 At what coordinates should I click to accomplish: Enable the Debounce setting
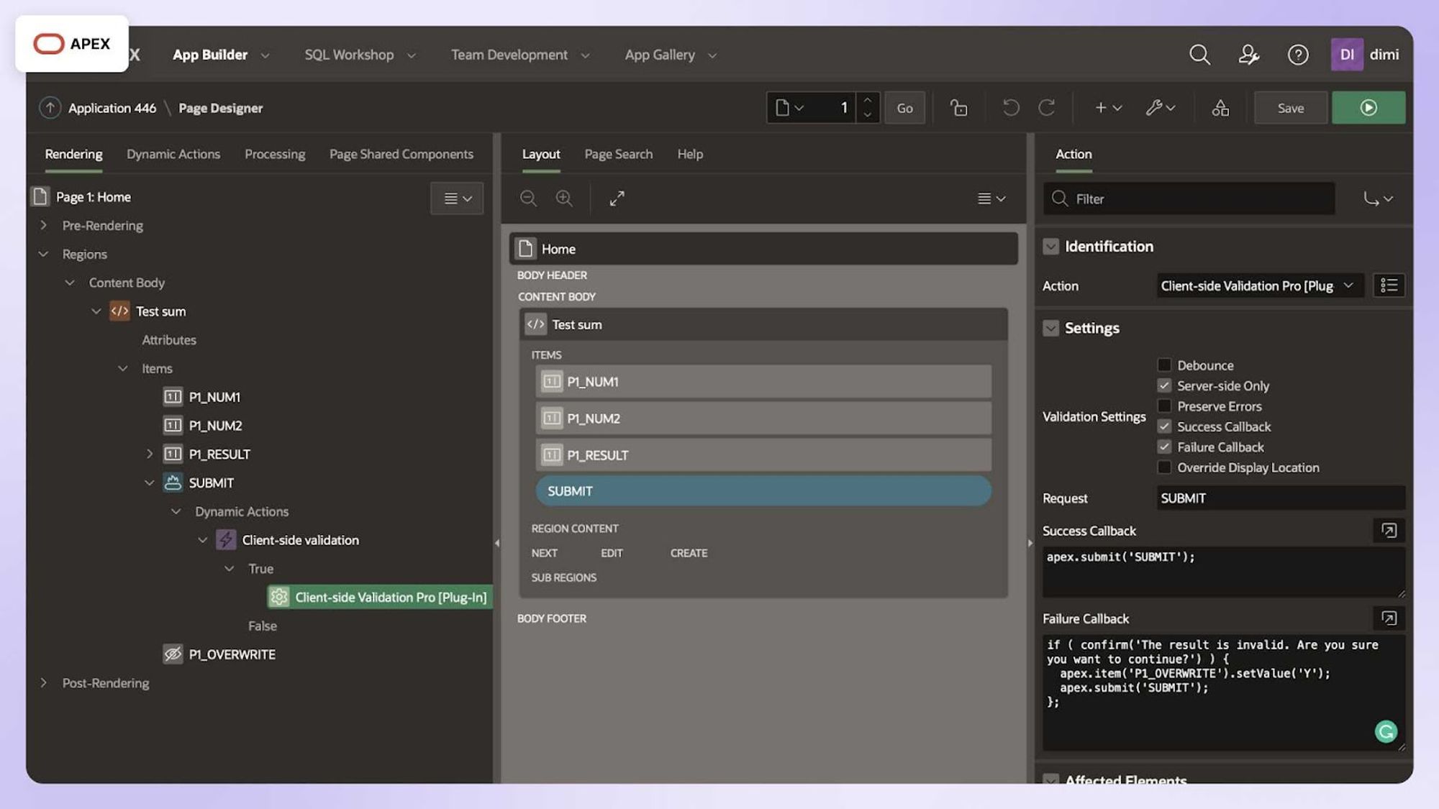[x=1164, y=365]
